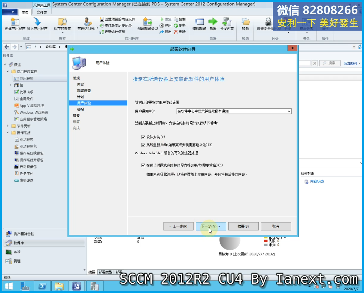Click Create Prestaged Content File (创建预留的内容文件)
The width and height of the screenshot is (364, 293).
117,19
